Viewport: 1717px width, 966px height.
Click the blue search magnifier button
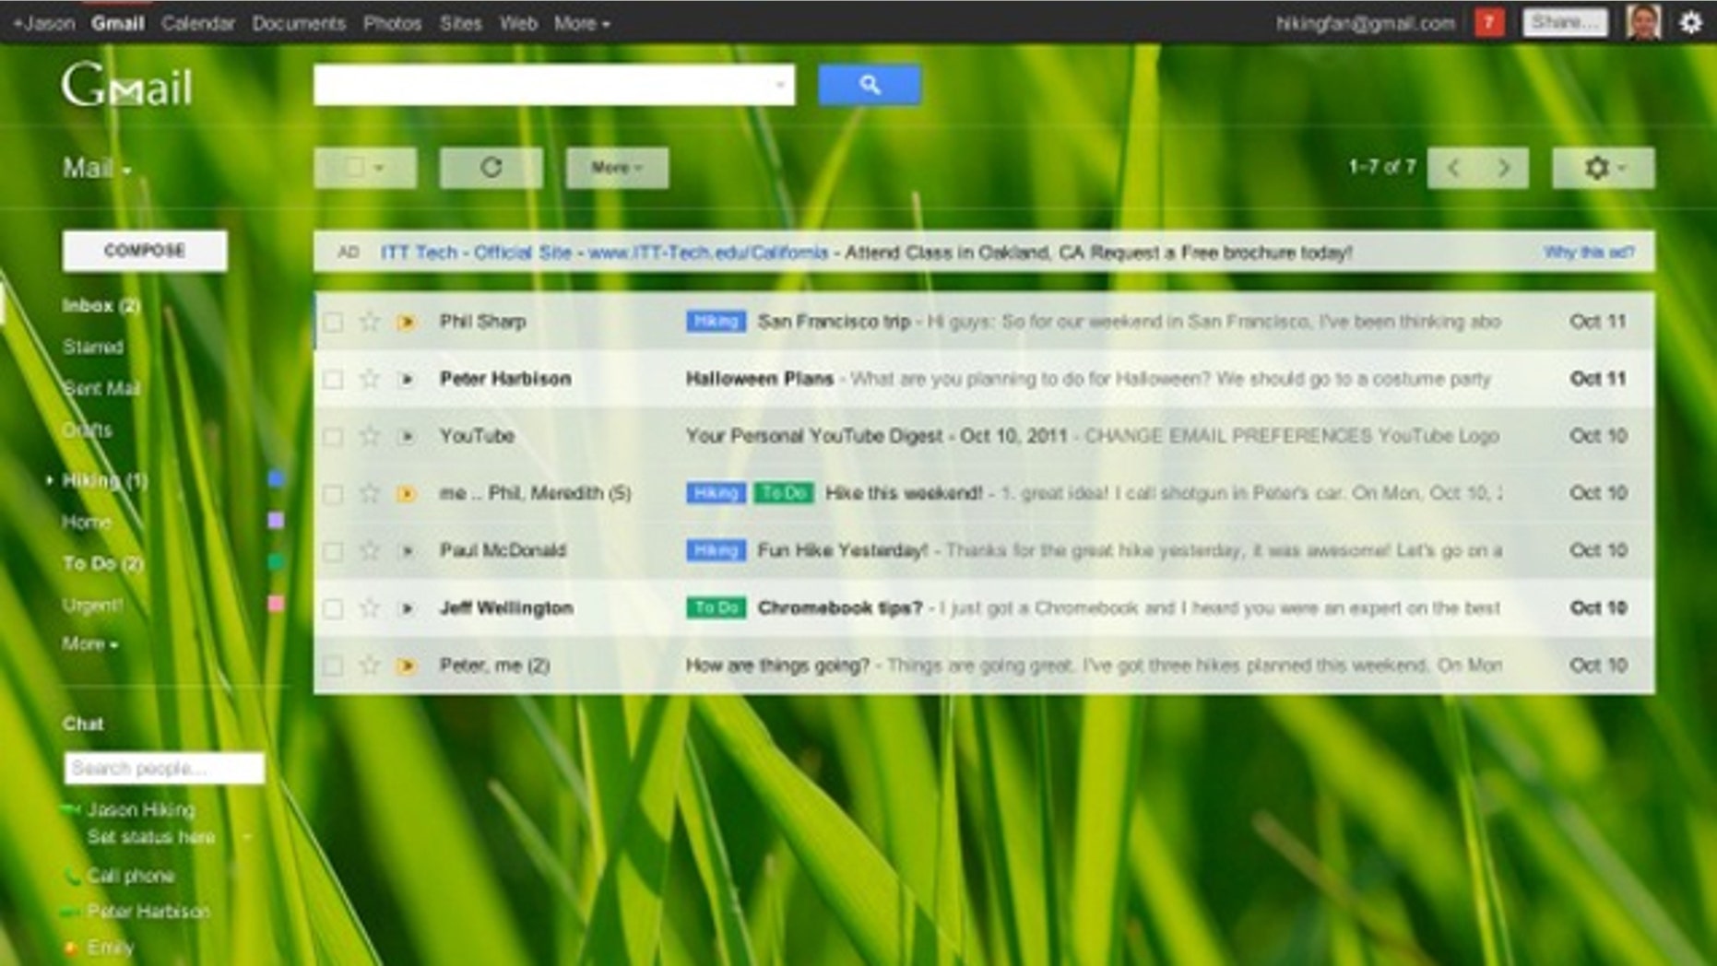click(x=869, y=85)
